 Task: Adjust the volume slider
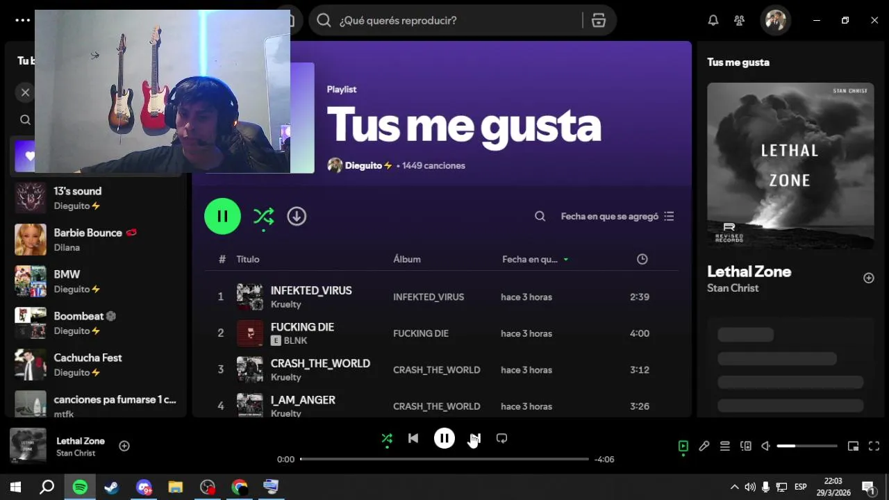pos(806,446)
